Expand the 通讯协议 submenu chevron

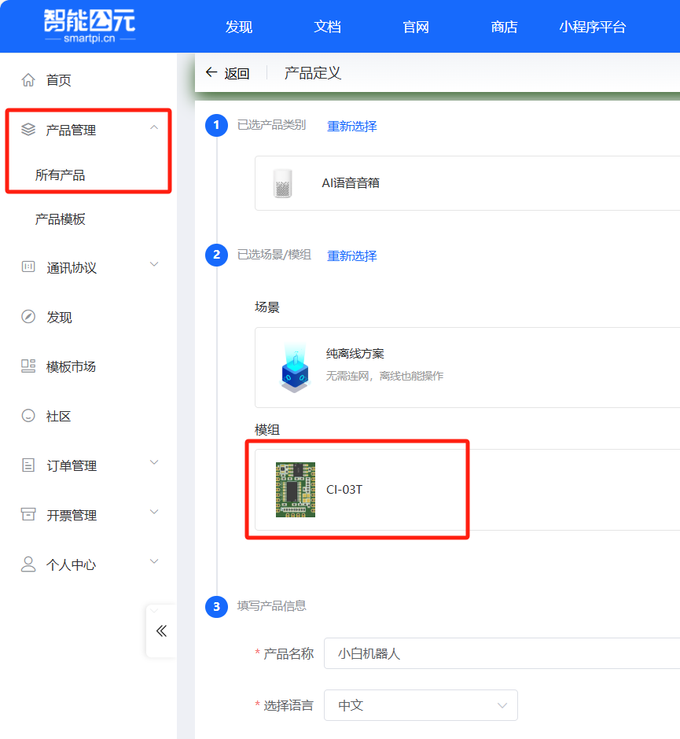click(x=153, y=264)
